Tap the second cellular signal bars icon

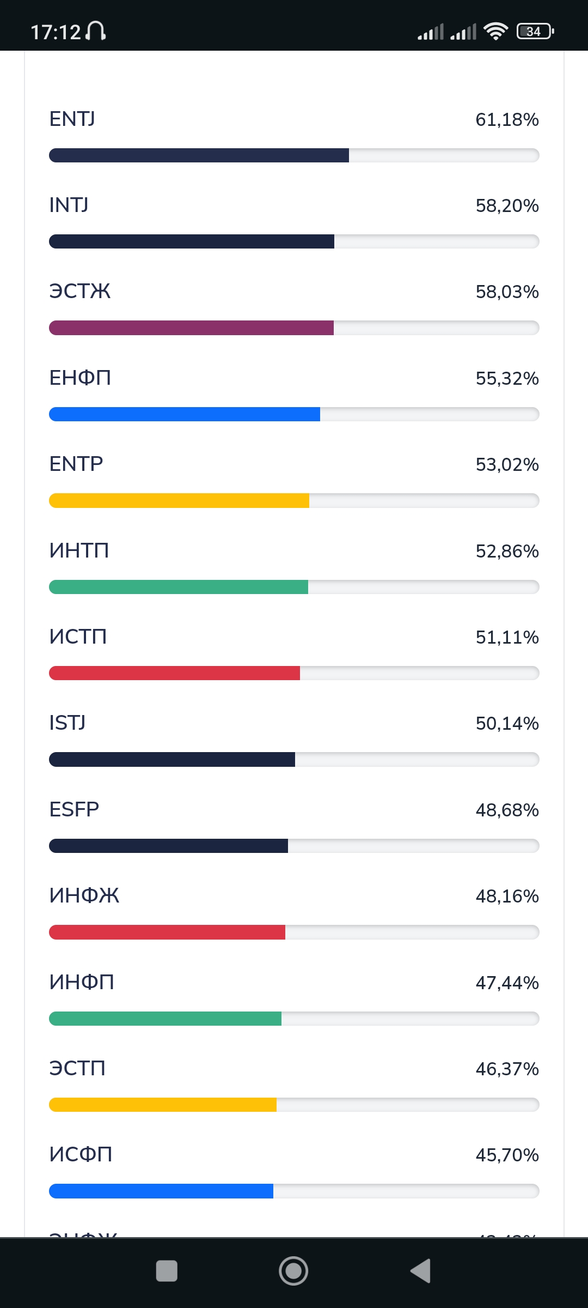(463, 32)
